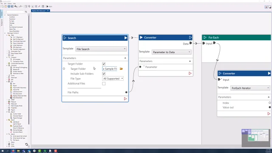Click the Data output port on first Converter
The height and width of the screenshot is (153, 272).
click(x=191, y=43)
